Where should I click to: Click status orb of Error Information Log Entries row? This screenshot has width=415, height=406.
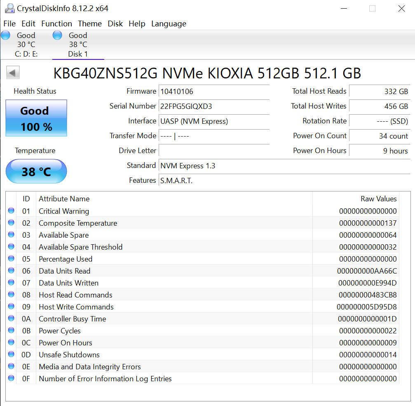[11, 378]
